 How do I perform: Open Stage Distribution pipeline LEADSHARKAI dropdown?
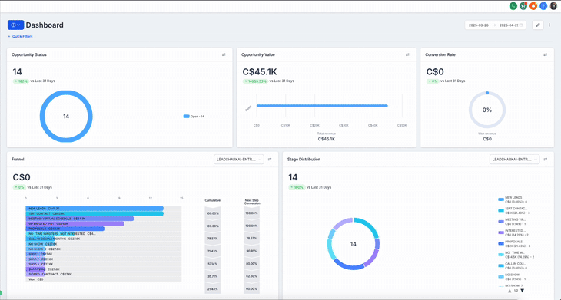click(x=514, y=160)
